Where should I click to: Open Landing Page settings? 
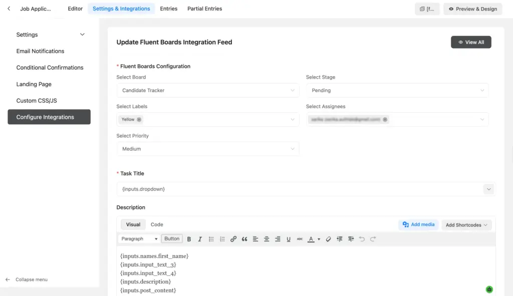tap(34, 84)
